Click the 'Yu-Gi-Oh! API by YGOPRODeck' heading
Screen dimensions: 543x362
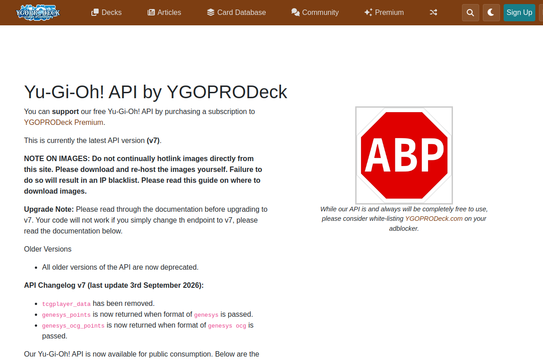click(x=156, y=92)
